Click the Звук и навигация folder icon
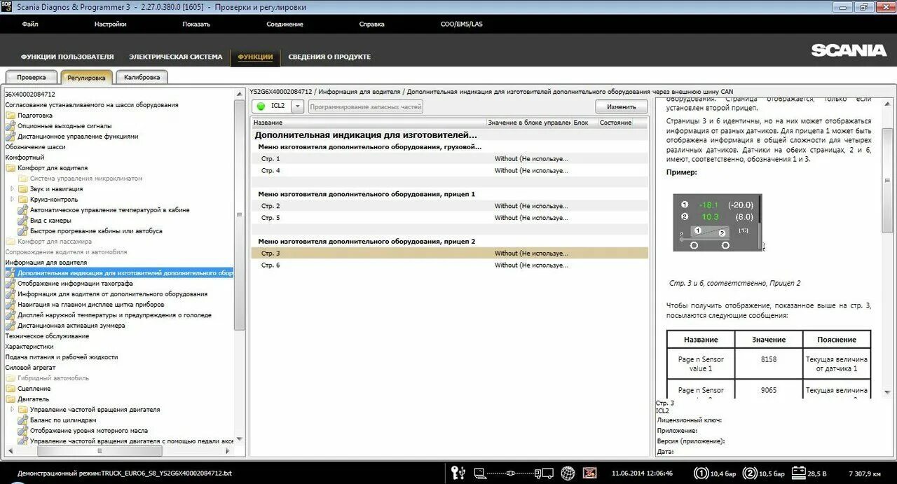 (23, 189)
